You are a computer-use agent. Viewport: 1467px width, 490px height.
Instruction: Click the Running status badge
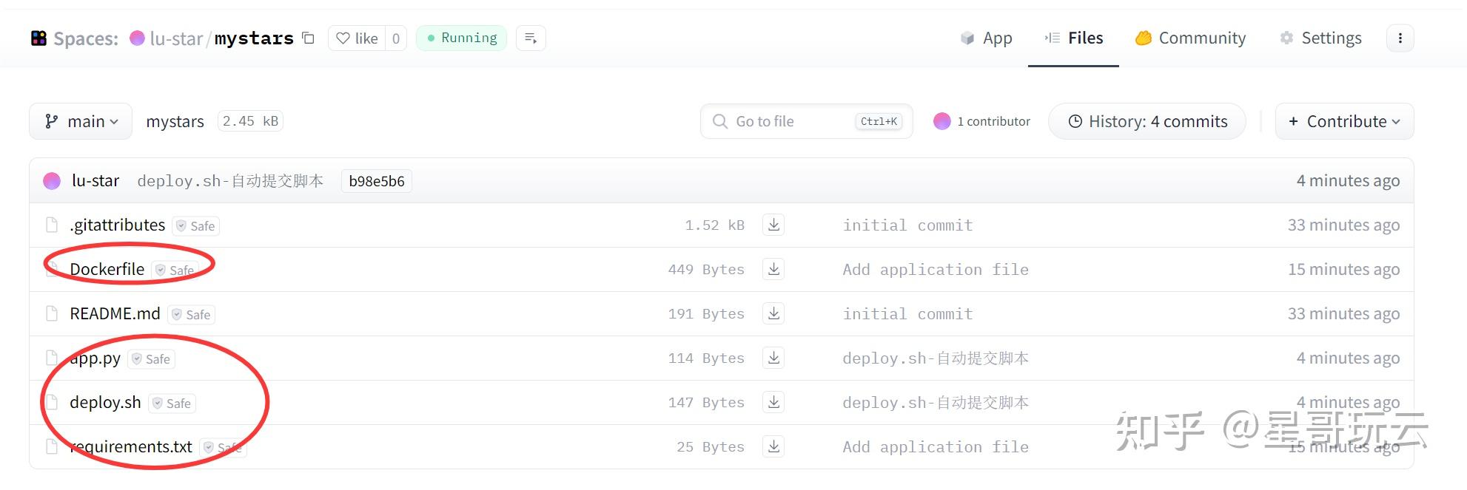point(462,38)
